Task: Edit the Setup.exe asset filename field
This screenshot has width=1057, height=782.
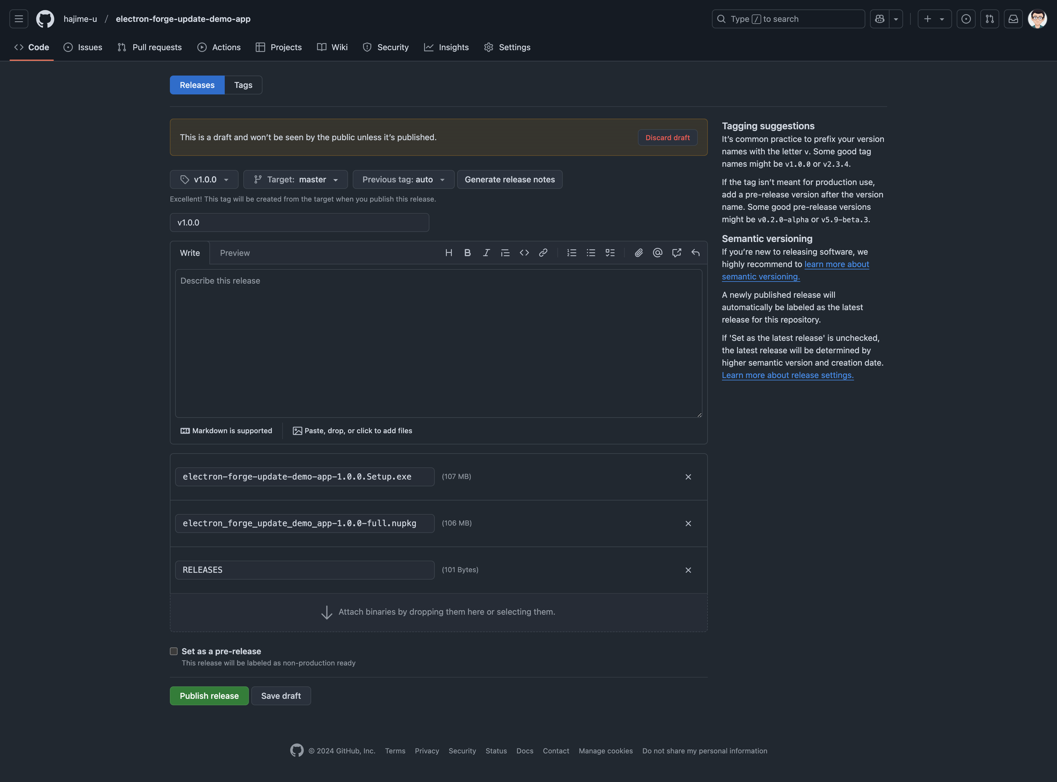Action: point(305,477)
